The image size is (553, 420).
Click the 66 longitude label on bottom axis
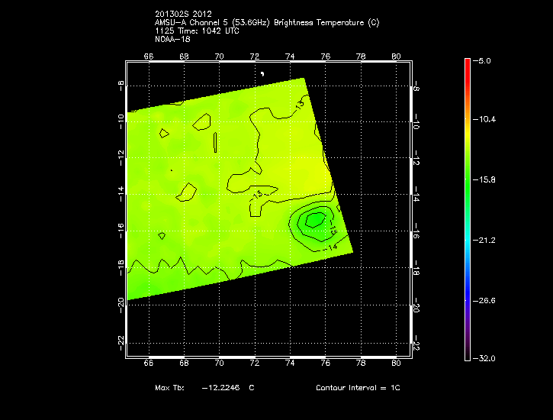pos(148,364)
